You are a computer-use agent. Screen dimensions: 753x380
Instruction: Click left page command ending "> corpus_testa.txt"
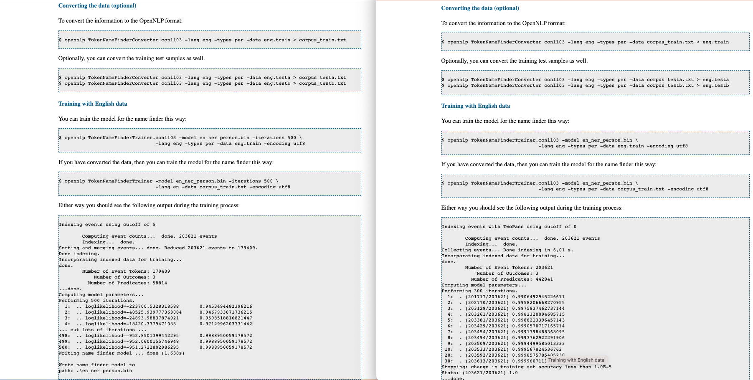coord(203,78)
